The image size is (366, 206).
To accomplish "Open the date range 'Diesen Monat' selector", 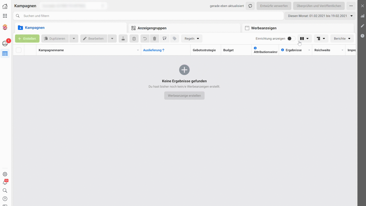I will [320, 16].
